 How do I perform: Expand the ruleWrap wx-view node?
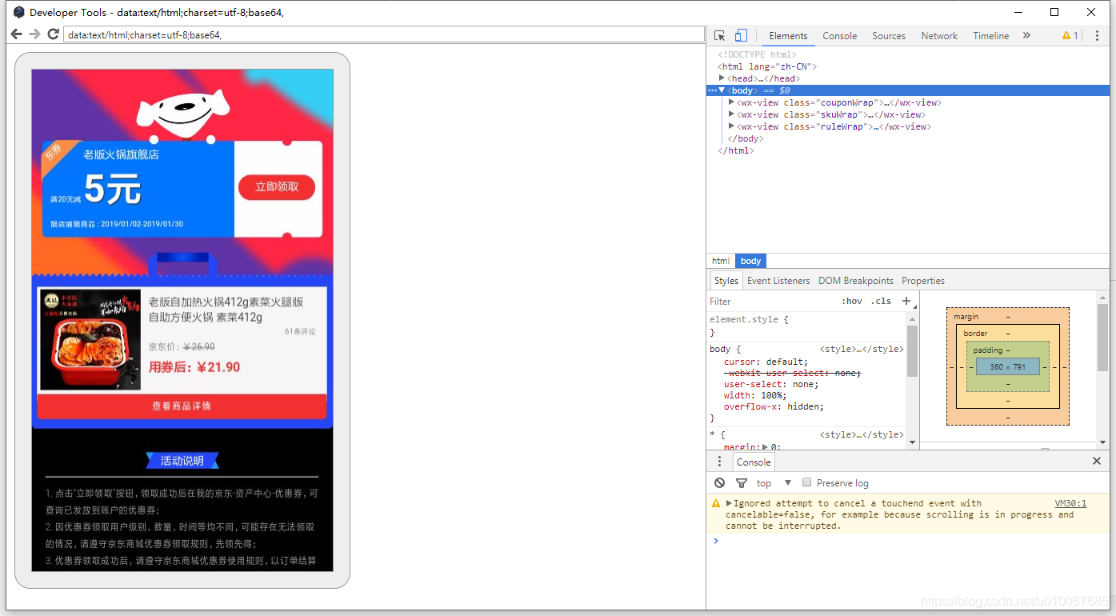tap(731, 126)
